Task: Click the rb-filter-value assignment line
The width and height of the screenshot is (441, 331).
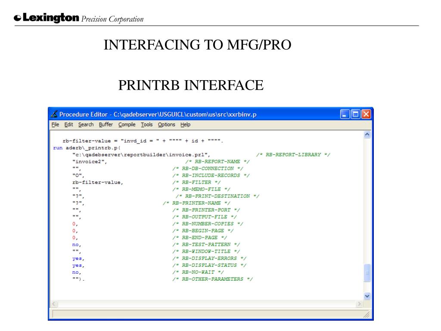Action: [x=143, y=141]
